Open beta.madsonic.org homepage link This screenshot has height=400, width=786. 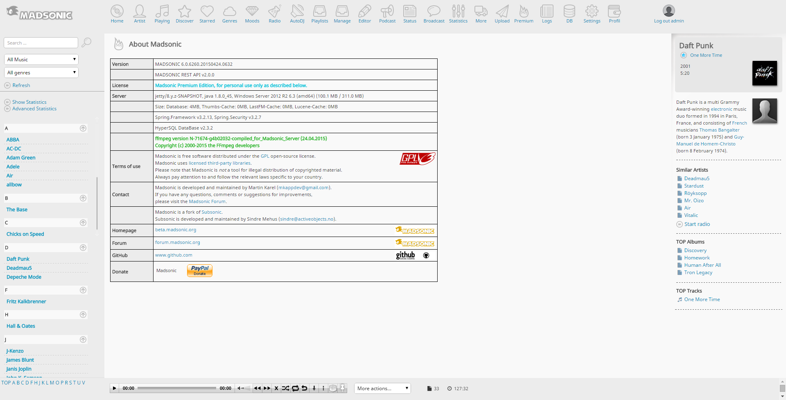[x=176, y=230]
